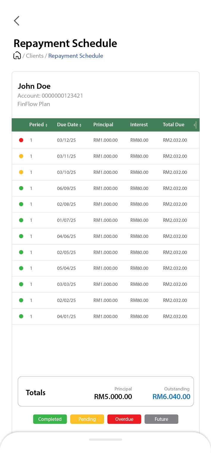
Task: Expand table columns with header chevron
Action: (195, 125)
